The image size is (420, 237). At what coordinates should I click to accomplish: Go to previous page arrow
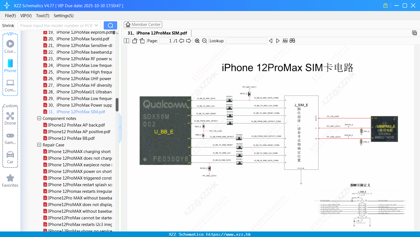pyautogui.click(x=181, y=41)
